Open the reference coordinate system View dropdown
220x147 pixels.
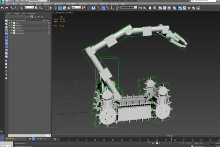click(76, 7)
